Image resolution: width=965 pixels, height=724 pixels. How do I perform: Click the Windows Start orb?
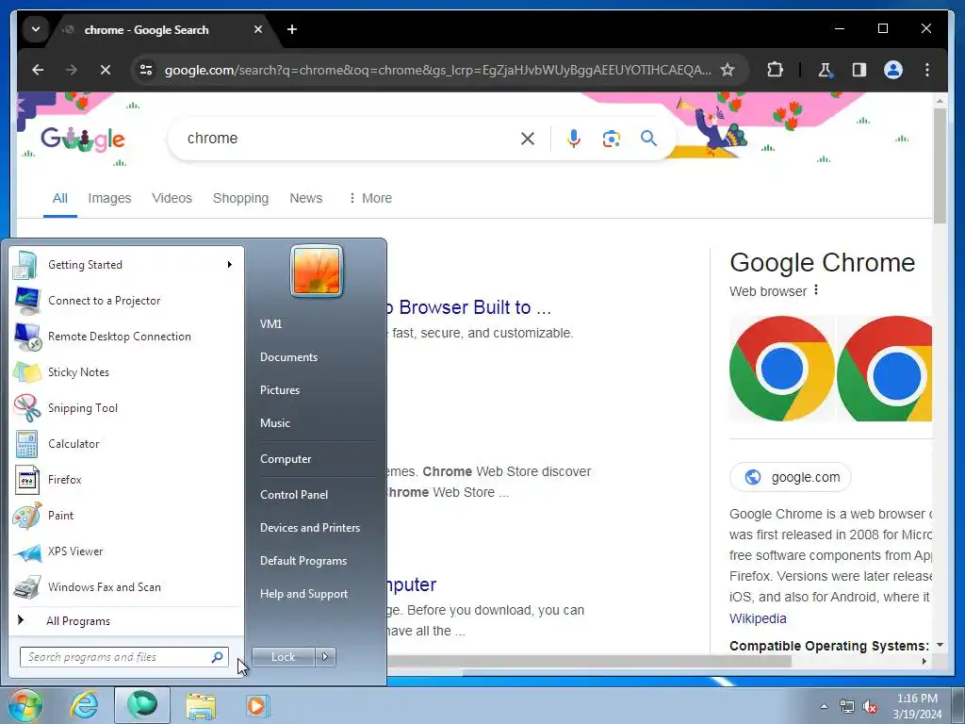point(25,705)
